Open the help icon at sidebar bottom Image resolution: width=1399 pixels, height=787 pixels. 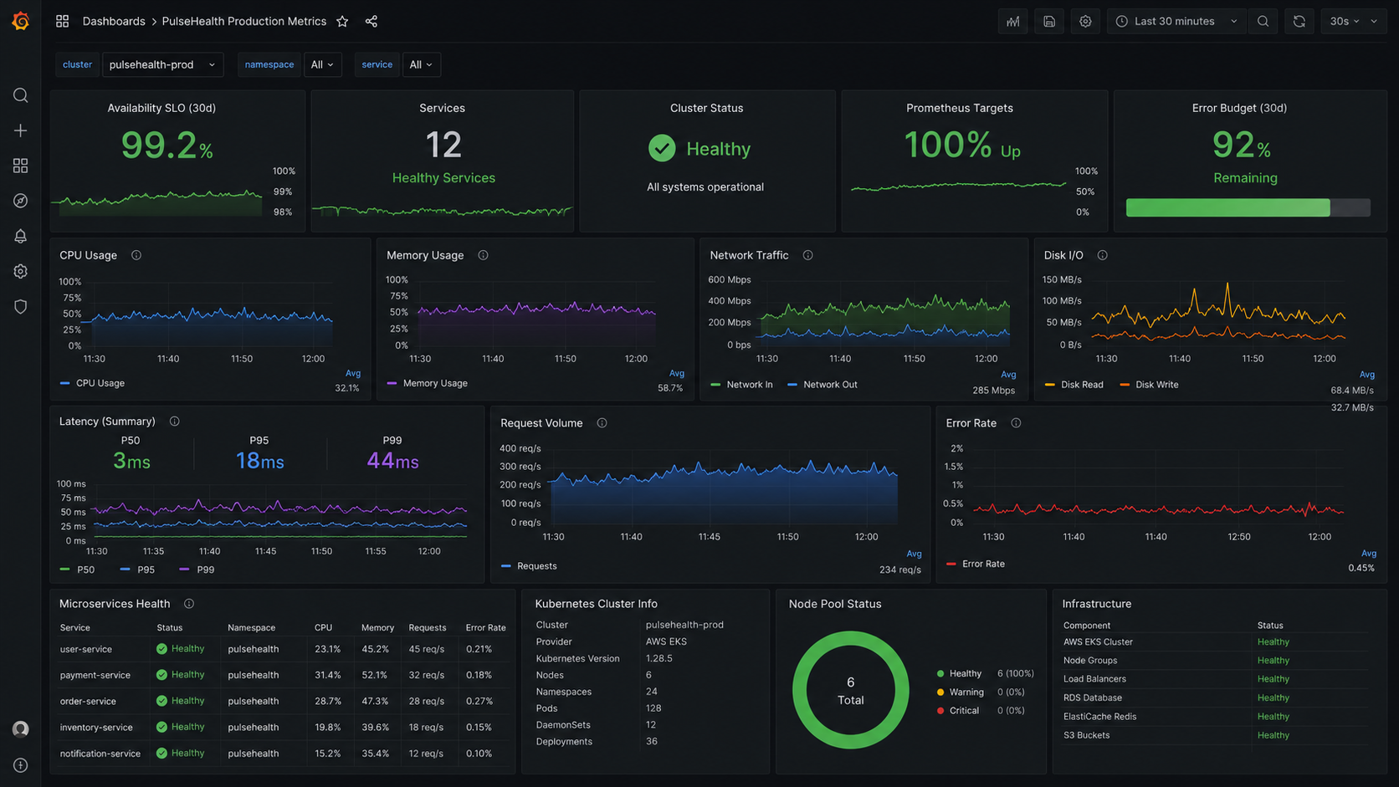pos(21,765)
